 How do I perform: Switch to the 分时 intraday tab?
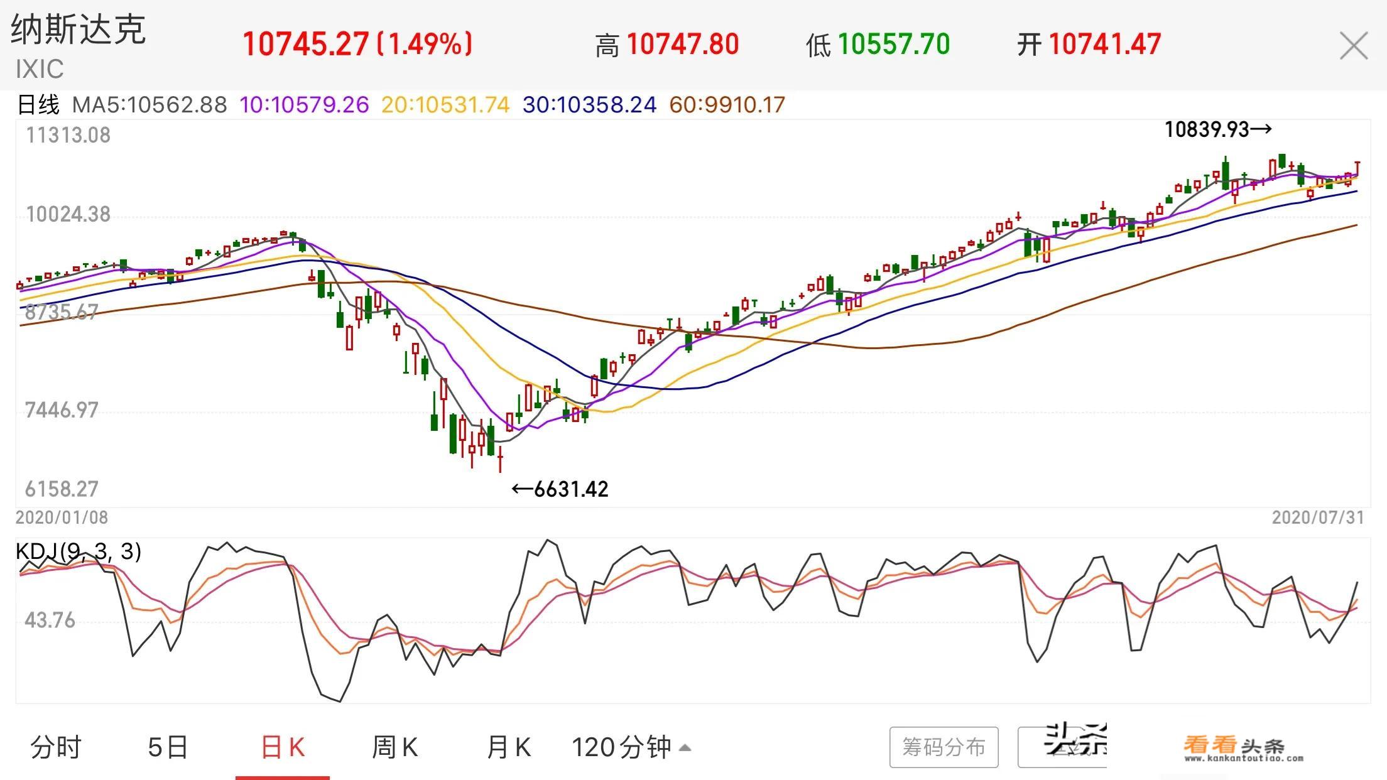pyautogui.click(x=57, y=747)
